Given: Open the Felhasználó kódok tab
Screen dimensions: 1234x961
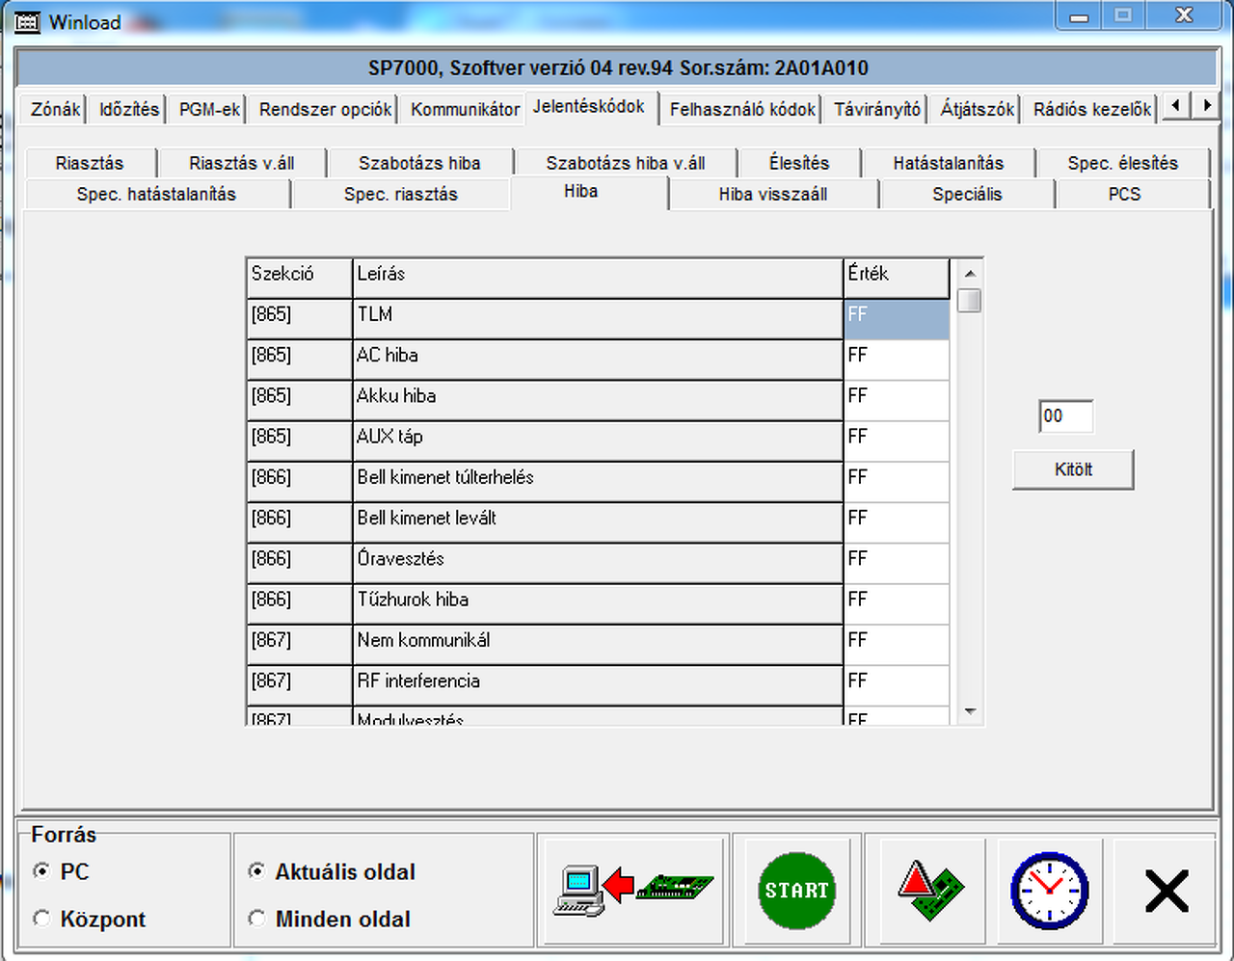Looking at the screenshot, I should coord(742,109).
